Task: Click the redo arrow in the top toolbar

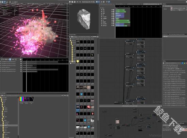Action: (x=80, y=2)
